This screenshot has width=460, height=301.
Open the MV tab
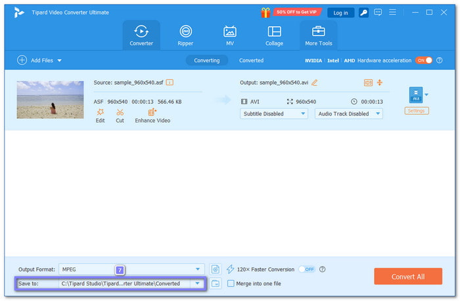coord(230,35)
